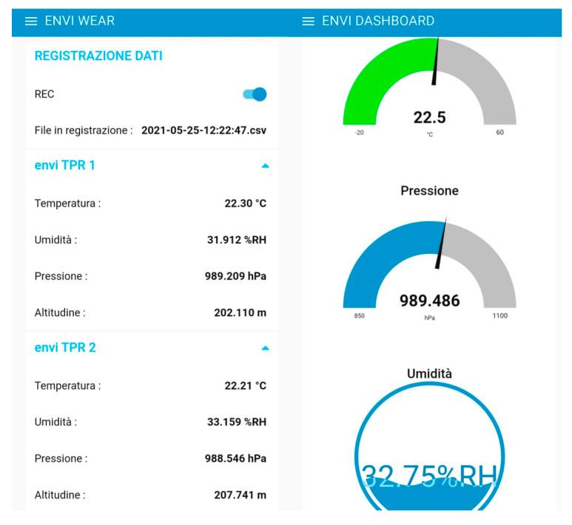Select the envi TPR 1 header

pos(65,166)
